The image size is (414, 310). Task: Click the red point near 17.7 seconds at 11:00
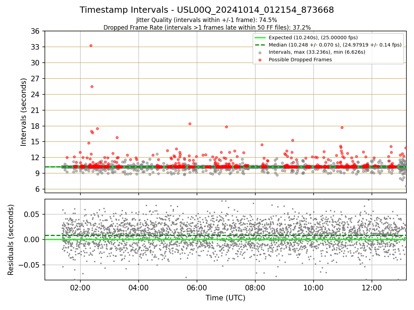342,127
